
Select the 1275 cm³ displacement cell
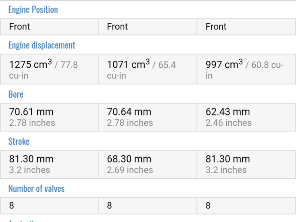coord(49,69)
